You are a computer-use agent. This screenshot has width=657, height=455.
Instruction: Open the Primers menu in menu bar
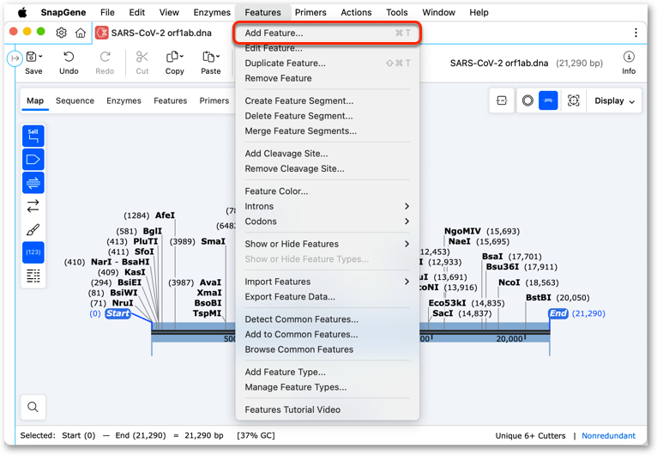pyautogui.click(x=310, y=13)
